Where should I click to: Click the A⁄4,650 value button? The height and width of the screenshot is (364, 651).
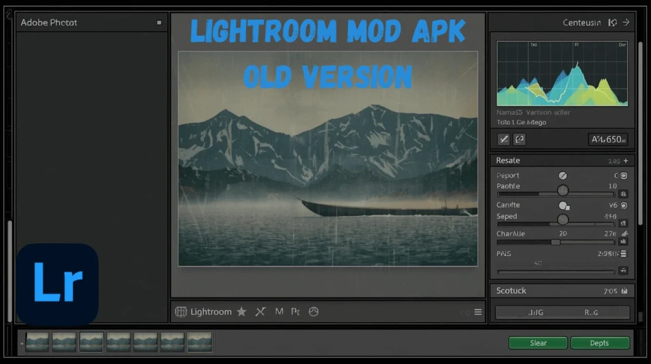tap(608, 140)
